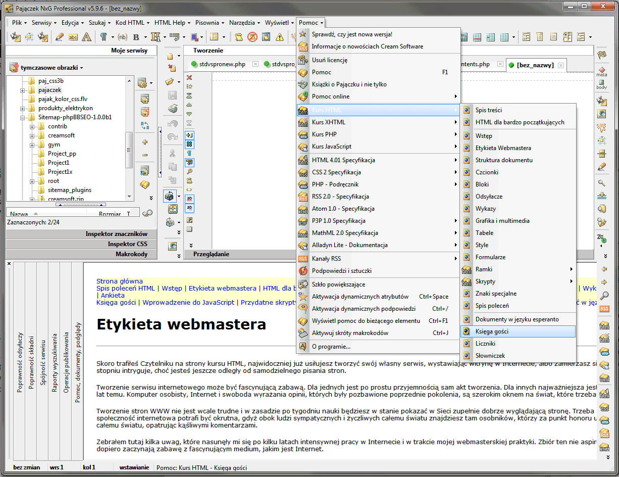The height and width of the screenshot is (477, 619).
Task: Open the Inspektor CSS panel header
Action: point(82,244)
